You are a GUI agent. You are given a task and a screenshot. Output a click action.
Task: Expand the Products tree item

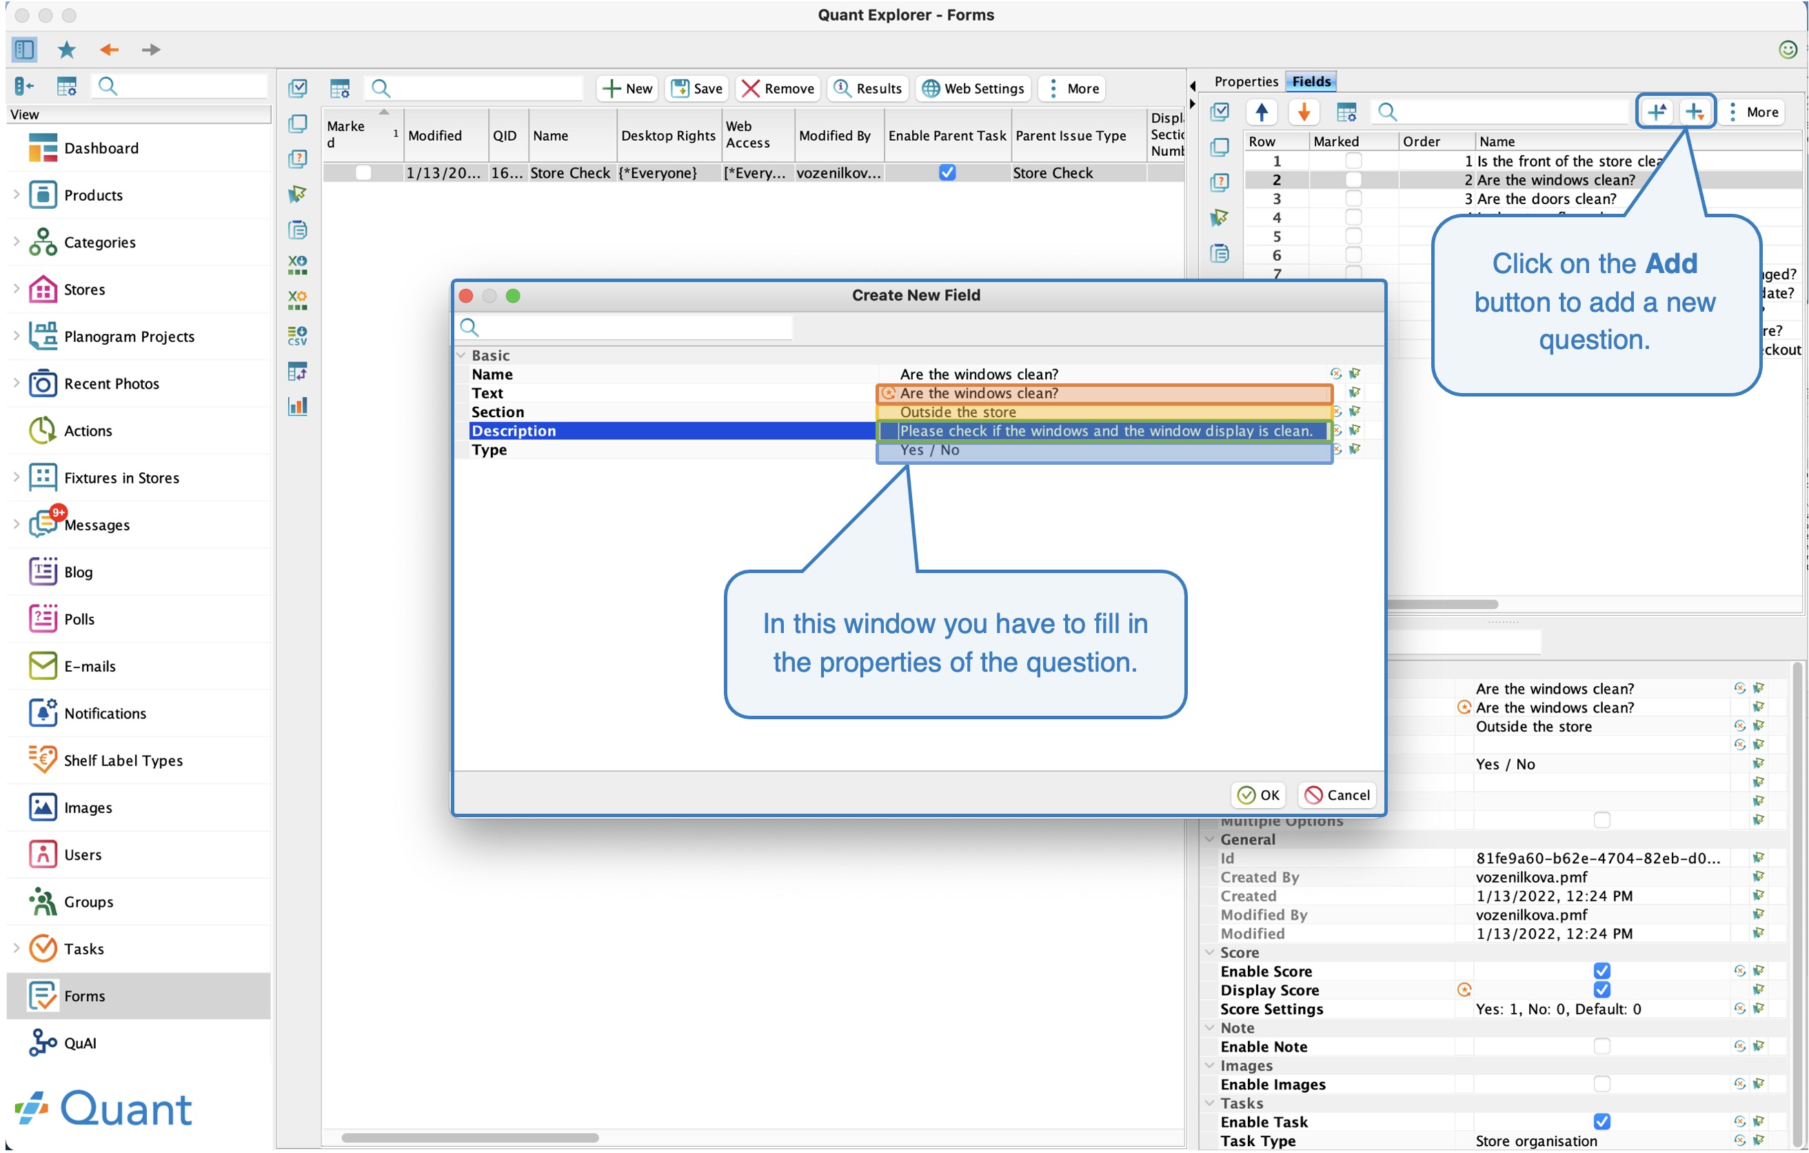pyautogui.click(x=17, y=194)
